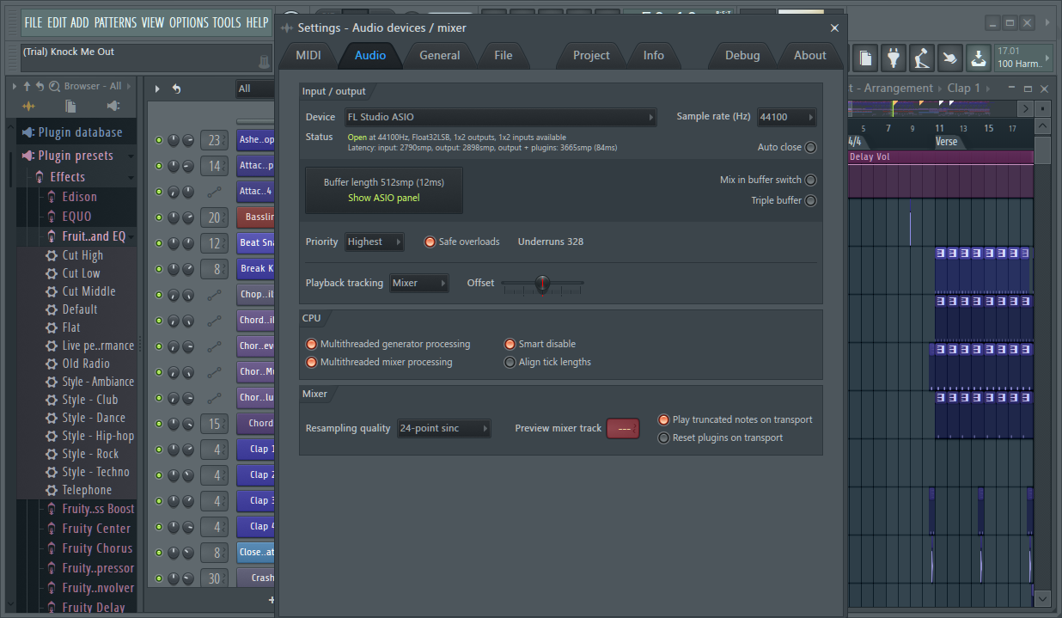Click the channel rack play arrow icon

(x=157, y=89)
